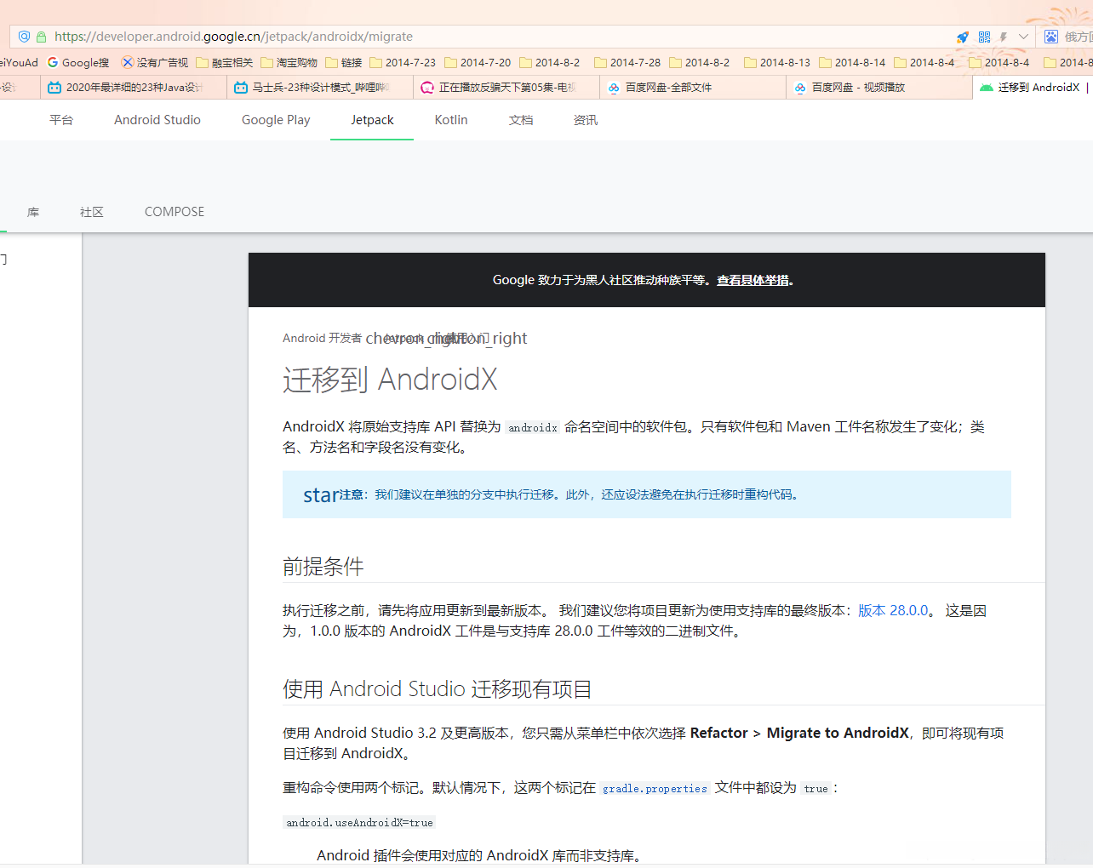Click the 前提条件 section heading
1093x868 pixels.
coord(323,567)
